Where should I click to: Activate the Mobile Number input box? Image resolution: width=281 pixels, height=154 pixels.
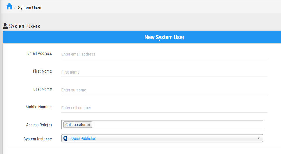click(164, 108)
